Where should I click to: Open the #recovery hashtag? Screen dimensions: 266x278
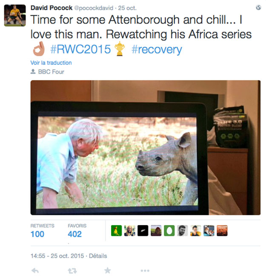click(x=157, y=49)
